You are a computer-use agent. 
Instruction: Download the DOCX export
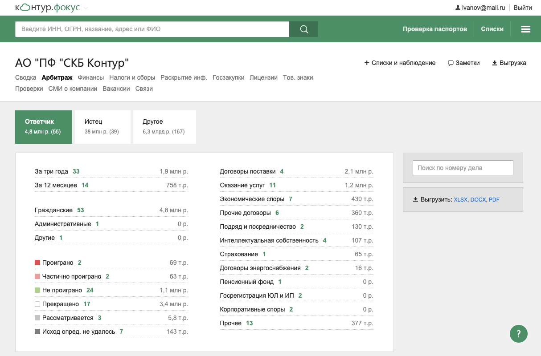click(x=478, y=200)
